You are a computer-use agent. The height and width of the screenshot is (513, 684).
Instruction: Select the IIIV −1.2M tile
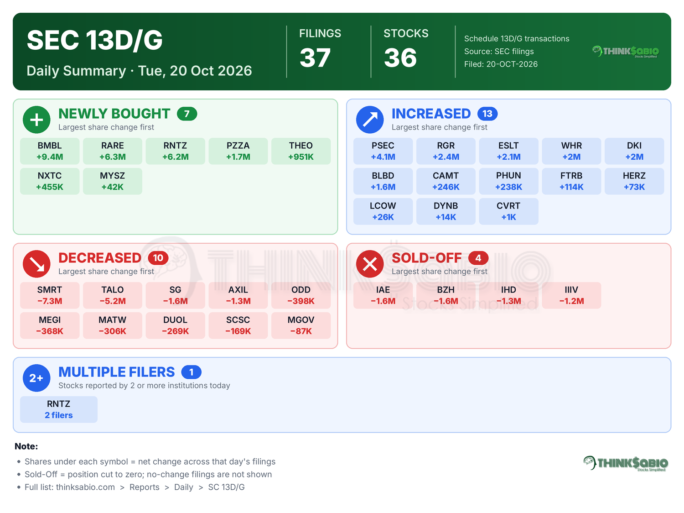pyautogui.click(x=571, y=295)
